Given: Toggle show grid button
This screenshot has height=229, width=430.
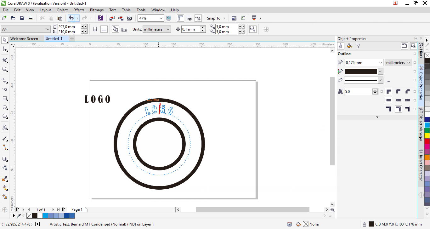Looking at the screenshot, I should click(x=190, y=18).
